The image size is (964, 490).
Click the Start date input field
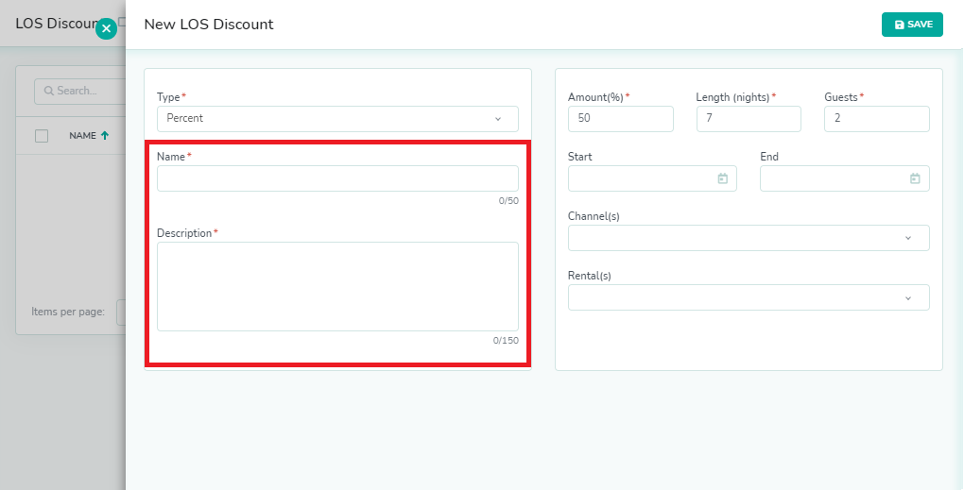(652, 178)
